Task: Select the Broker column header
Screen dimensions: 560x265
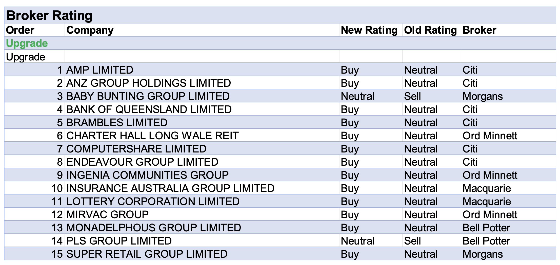Action: pos(479,30)
